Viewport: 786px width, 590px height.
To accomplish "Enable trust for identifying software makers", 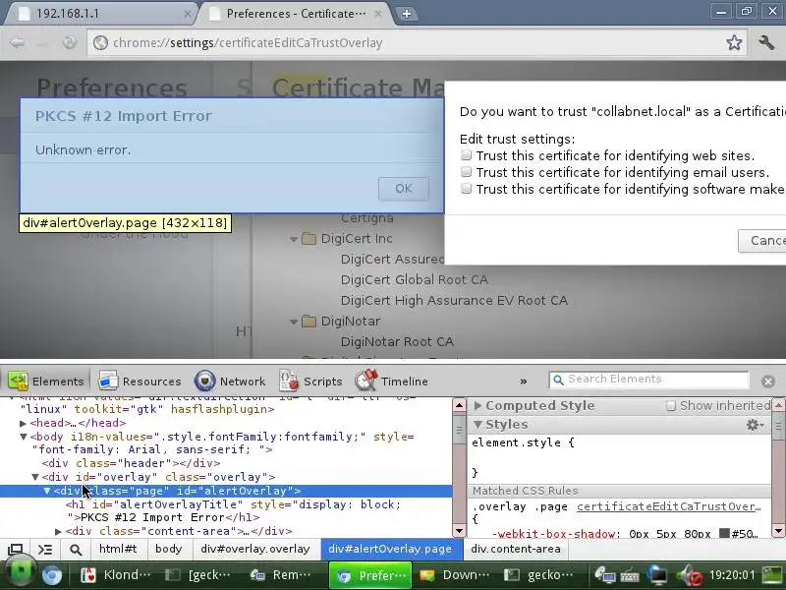I will point(466,189).
